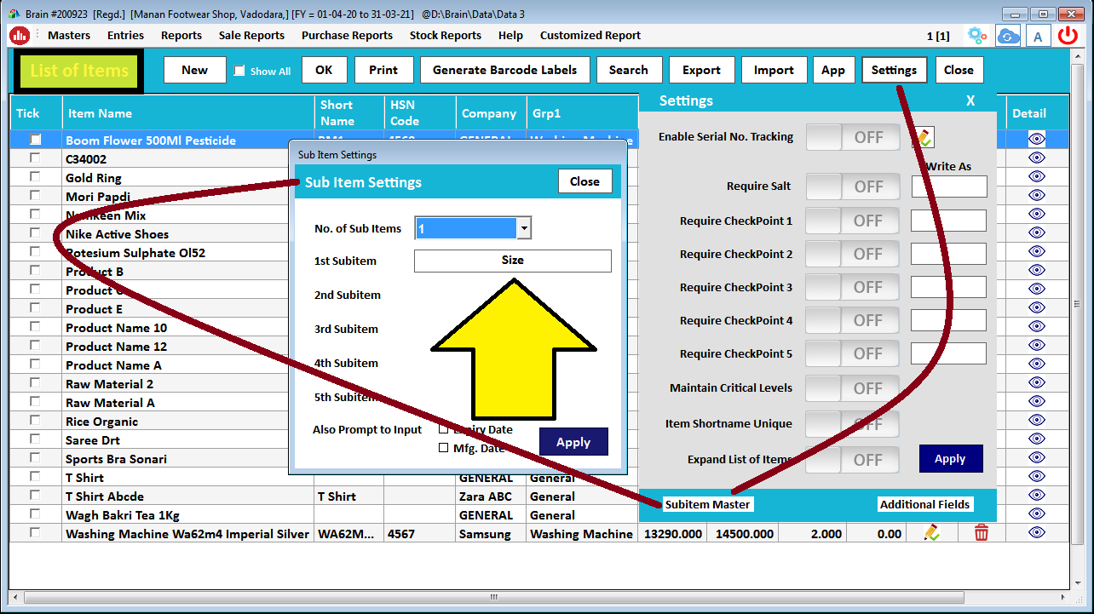Check the Expiry Date option in Sub Item Settings
Screen dimensions: 1094x614
(444, 428)
